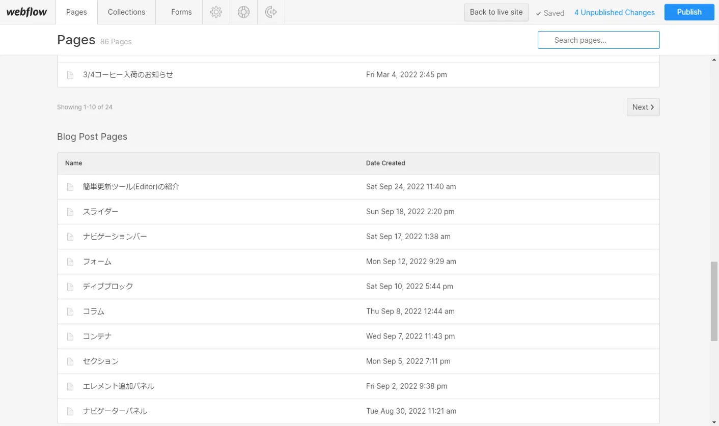Open the Forms tab
Screen dimensions: 719x426
click(x=181, y=12)
